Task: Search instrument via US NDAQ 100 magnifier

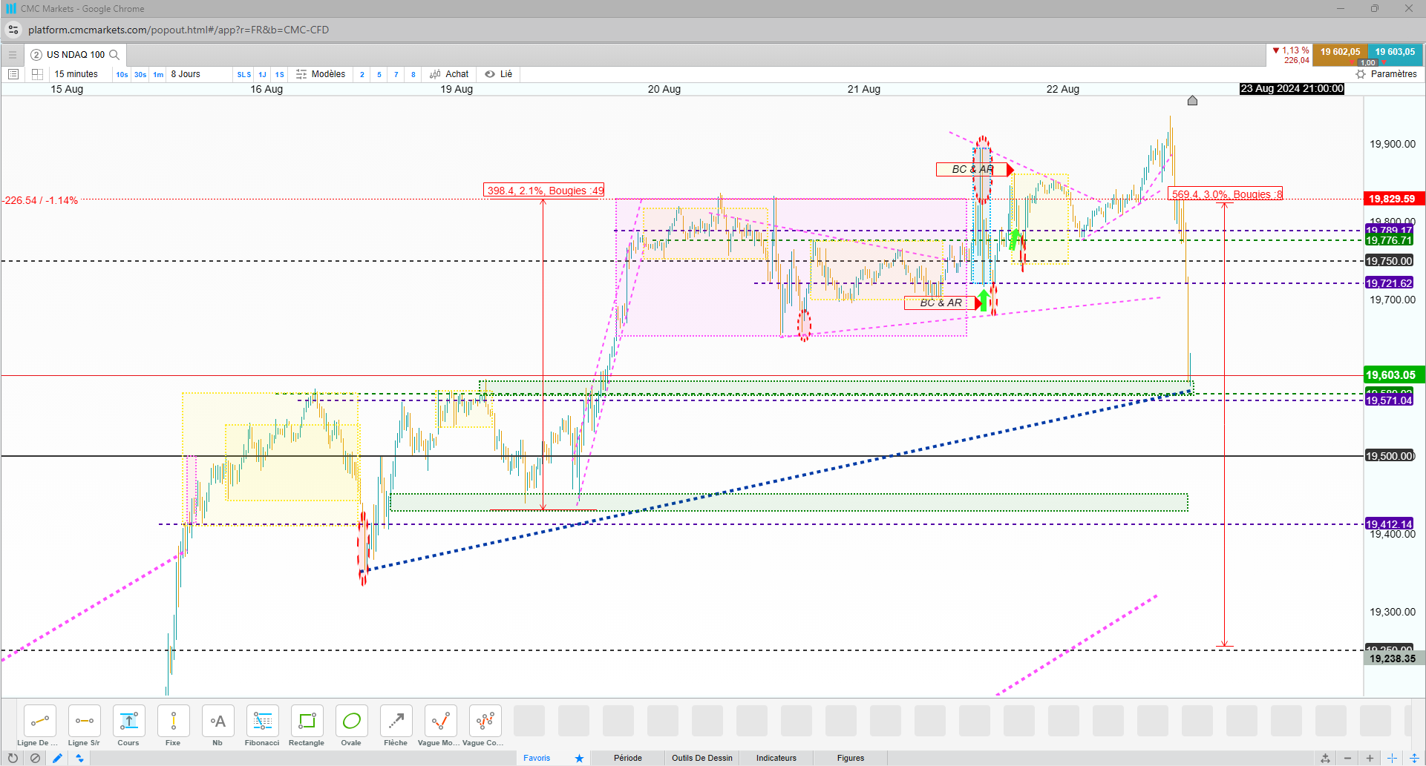Action: click(114, 55)
